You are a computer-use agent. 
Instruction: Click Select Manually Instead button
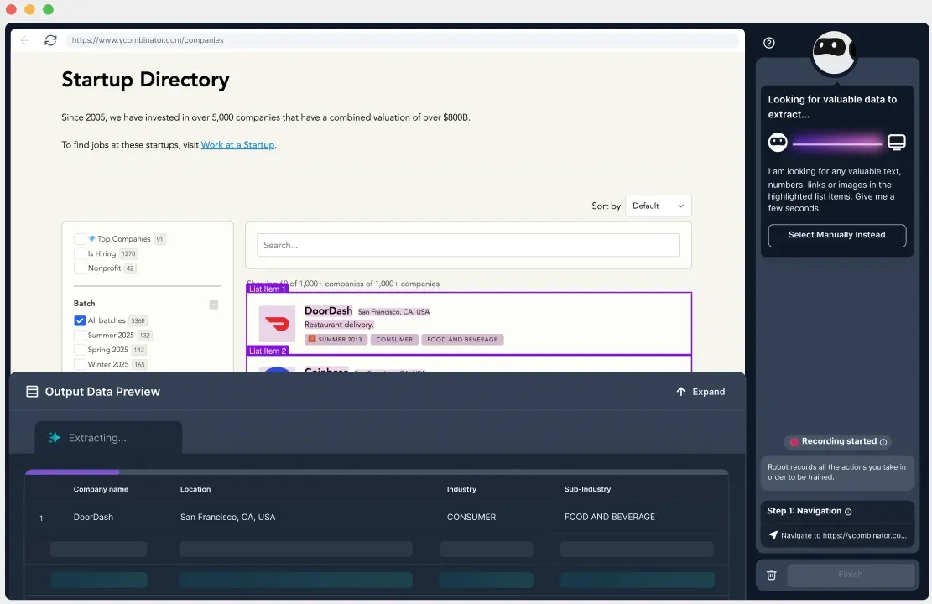click(836, 235)
